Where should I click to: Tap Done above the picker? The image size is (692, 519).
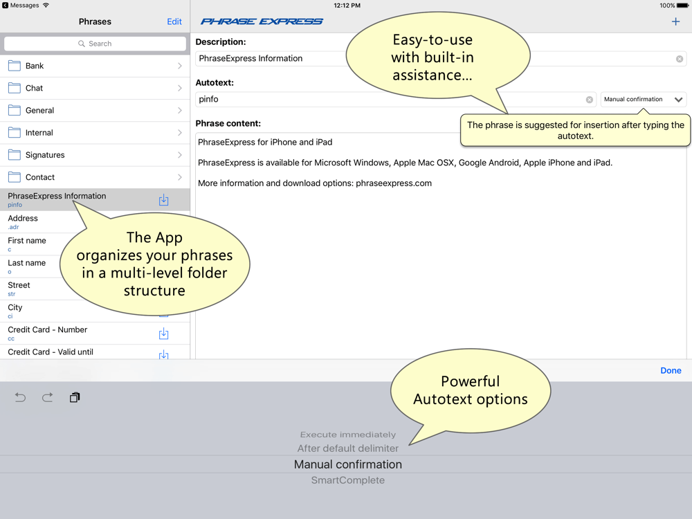click(x=671, y=371)
